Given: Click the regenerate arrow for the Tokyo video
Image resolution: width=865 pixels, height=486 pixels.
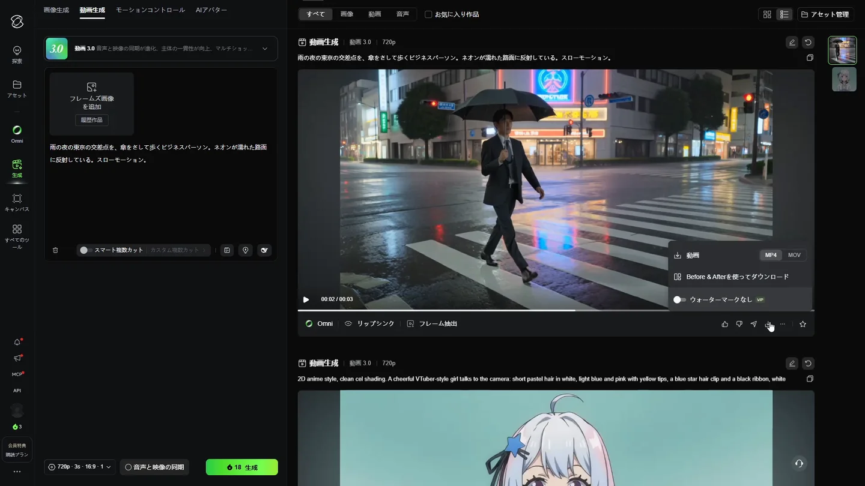Looking at the screenshot, I should pos(808,42).
